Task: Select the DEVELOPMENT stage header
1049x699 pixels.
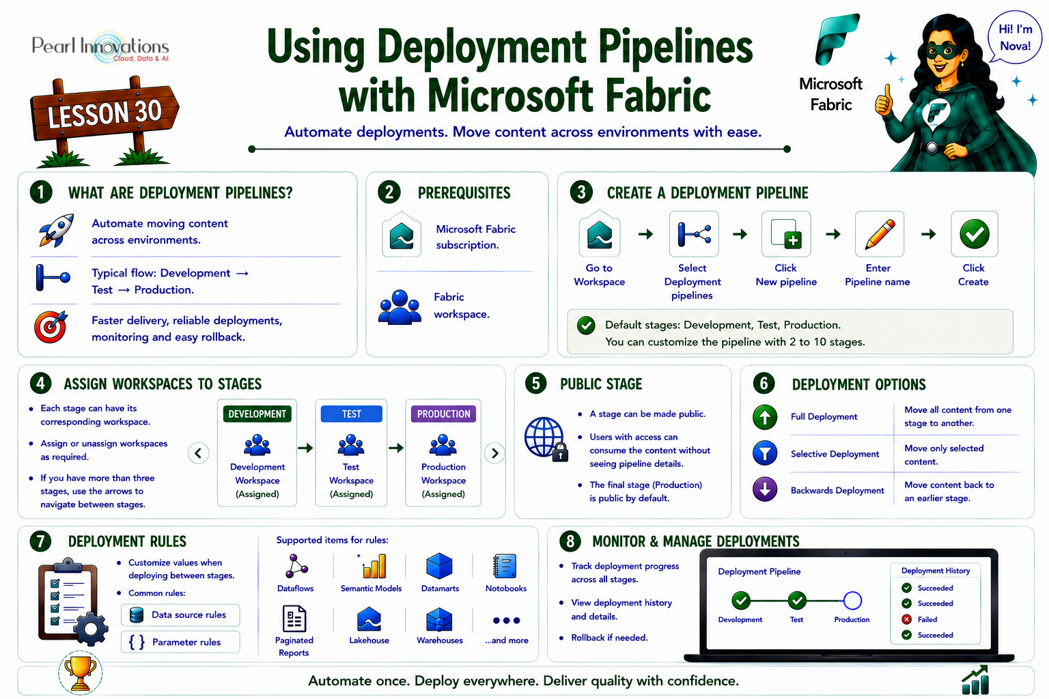Action: pyautogui.click(x=257, y=414)
